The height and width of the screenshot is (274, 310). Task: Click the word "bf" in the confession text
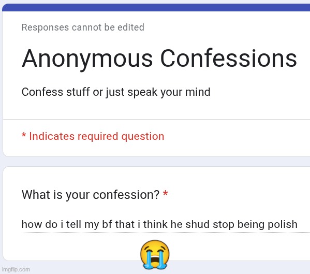point(107,224)
